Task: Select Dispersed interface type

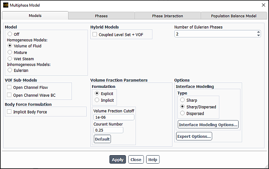Action: (x=182, y=113)
